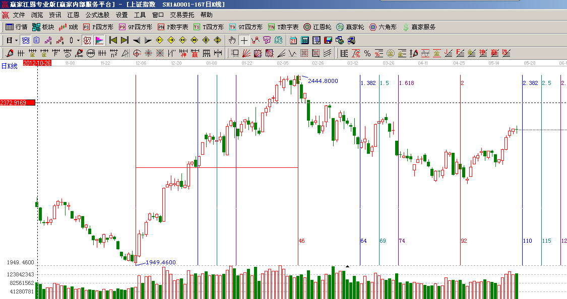Screen dimensions: 567x299
Task: Toggle the crosshair cursor tool
Action: tap(244, 40)
